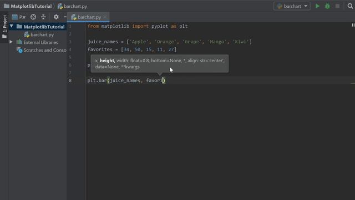The height and width of the screenshot is (200, 355).
Task: Click MatplotlibTutorial in the breadcrumb bar
Action: point(31,6)
